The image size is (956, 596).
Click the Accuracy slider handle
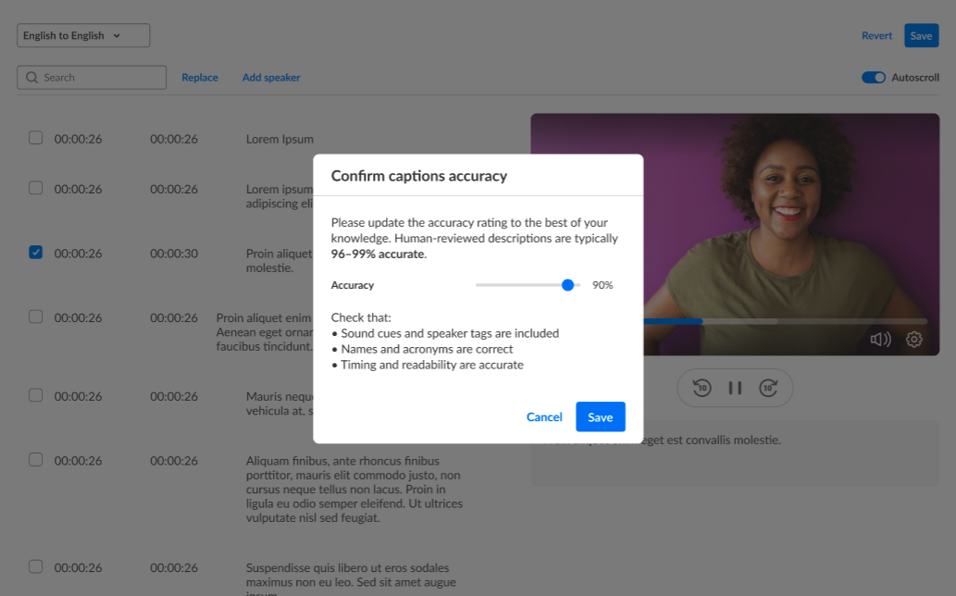tap(567, 285)
